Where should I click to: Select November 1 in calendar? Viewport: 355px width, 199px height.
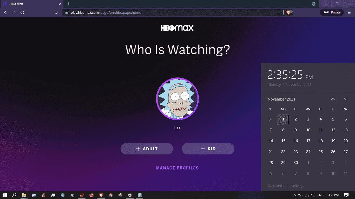(283, 119)
